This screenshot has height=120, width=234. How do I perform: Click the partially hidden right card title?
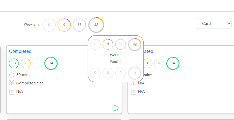tap(148, 51)
